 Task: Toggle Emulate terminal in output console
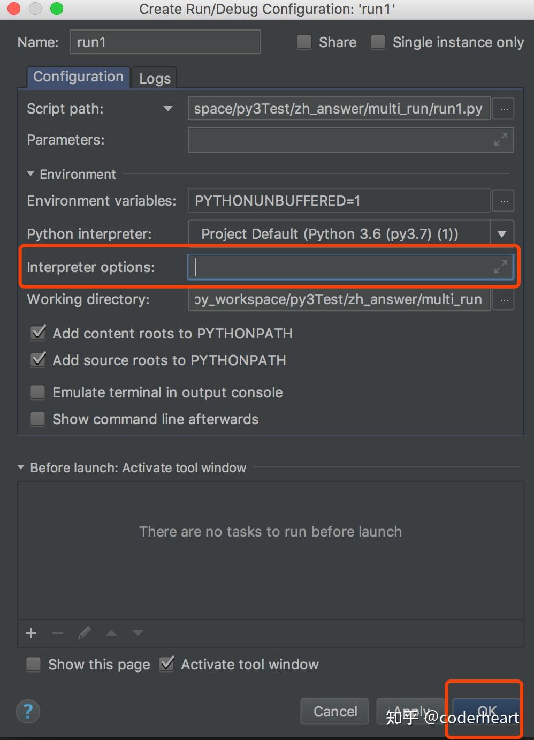click(x=38, y=392)
